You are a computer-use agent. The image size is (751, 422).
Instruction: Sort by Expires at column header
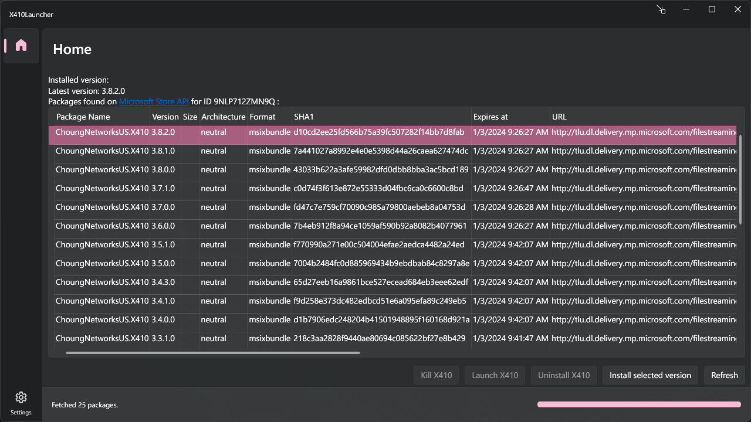[510, 117]
